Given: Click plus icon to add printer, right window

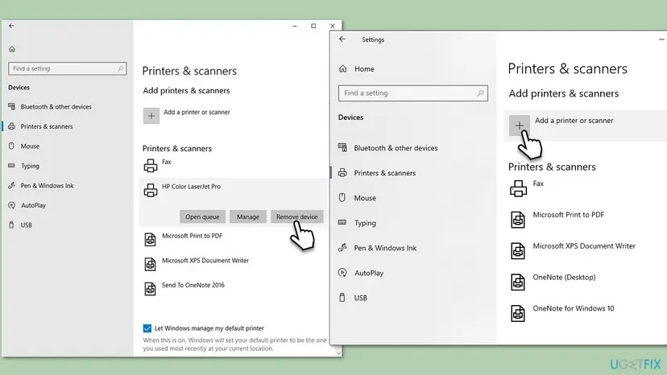Looking at the screenshot, I should pyautogui.click(x=520, y=126).
